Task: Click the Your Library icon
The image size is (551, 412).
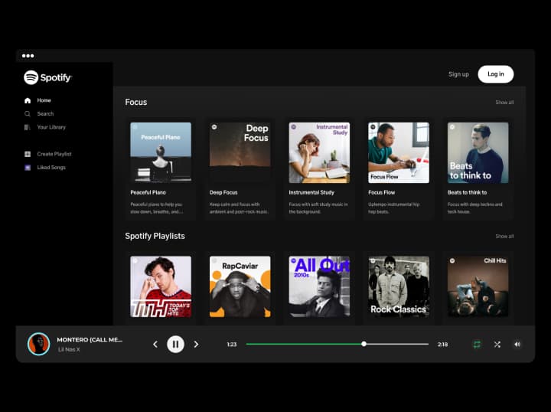Action: click(x=27, y=127)
